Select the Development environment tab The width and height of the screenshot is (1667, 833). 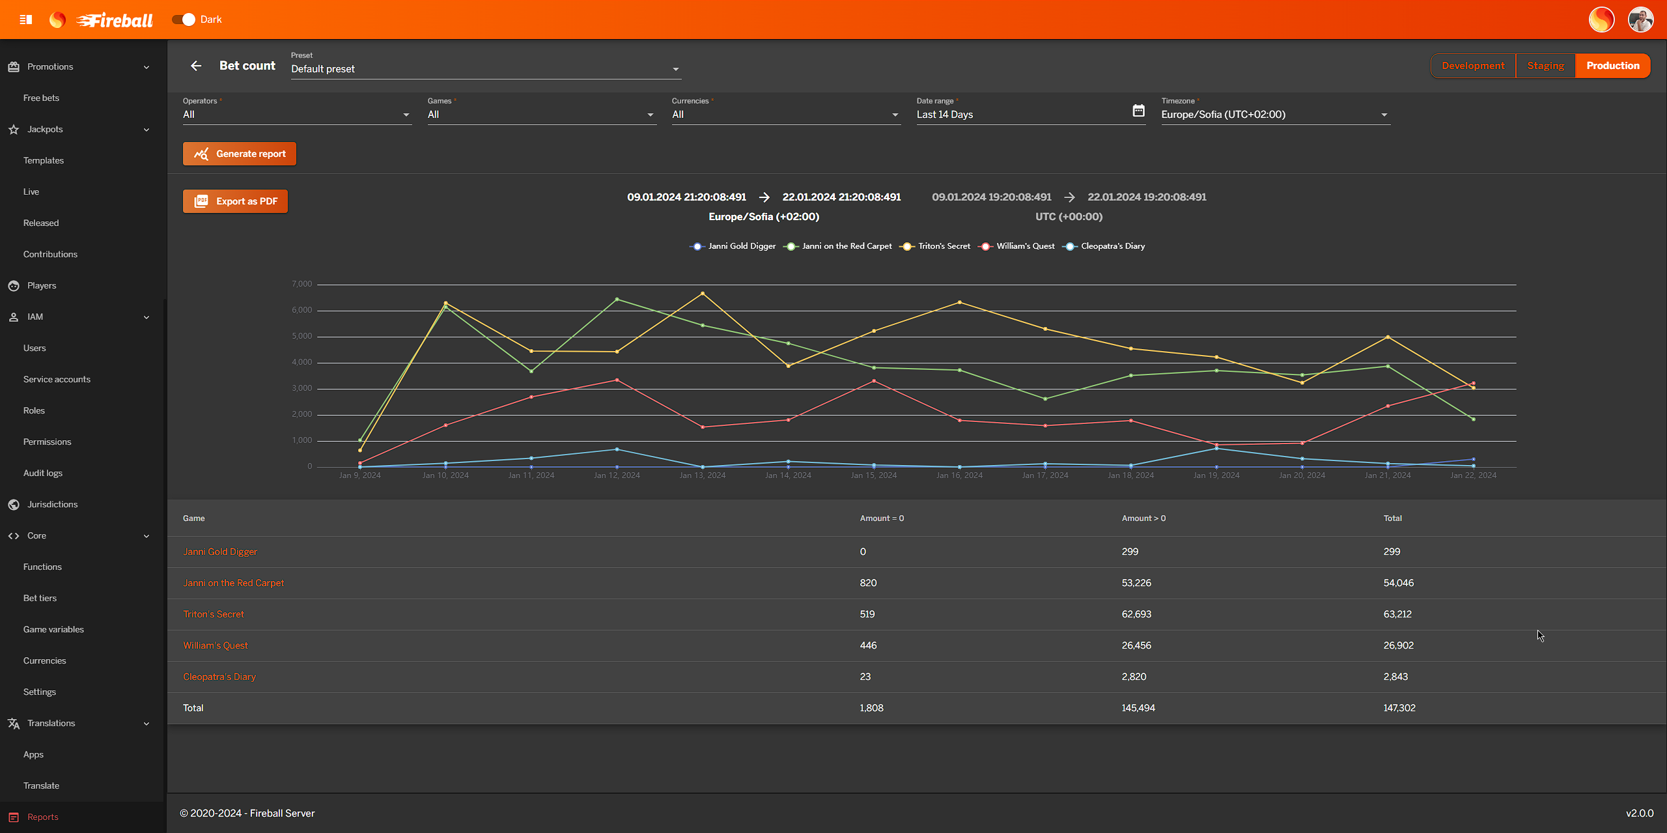tap(1473, 66)
